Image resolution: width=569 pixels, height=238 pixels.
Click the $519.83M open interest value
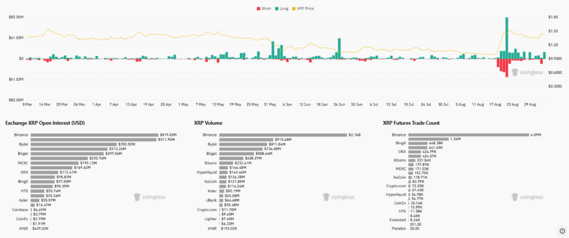[x=168, y=135]
